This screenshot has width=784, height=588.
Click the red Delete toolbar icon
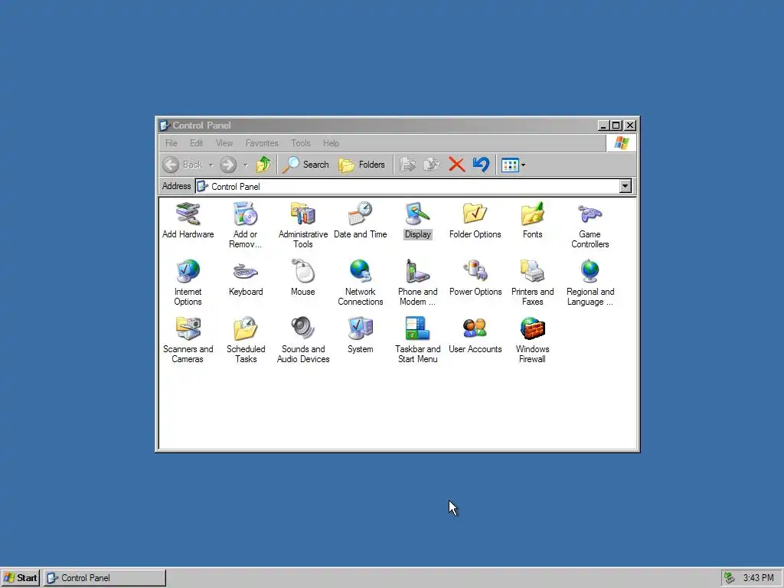tap(456, 165)
